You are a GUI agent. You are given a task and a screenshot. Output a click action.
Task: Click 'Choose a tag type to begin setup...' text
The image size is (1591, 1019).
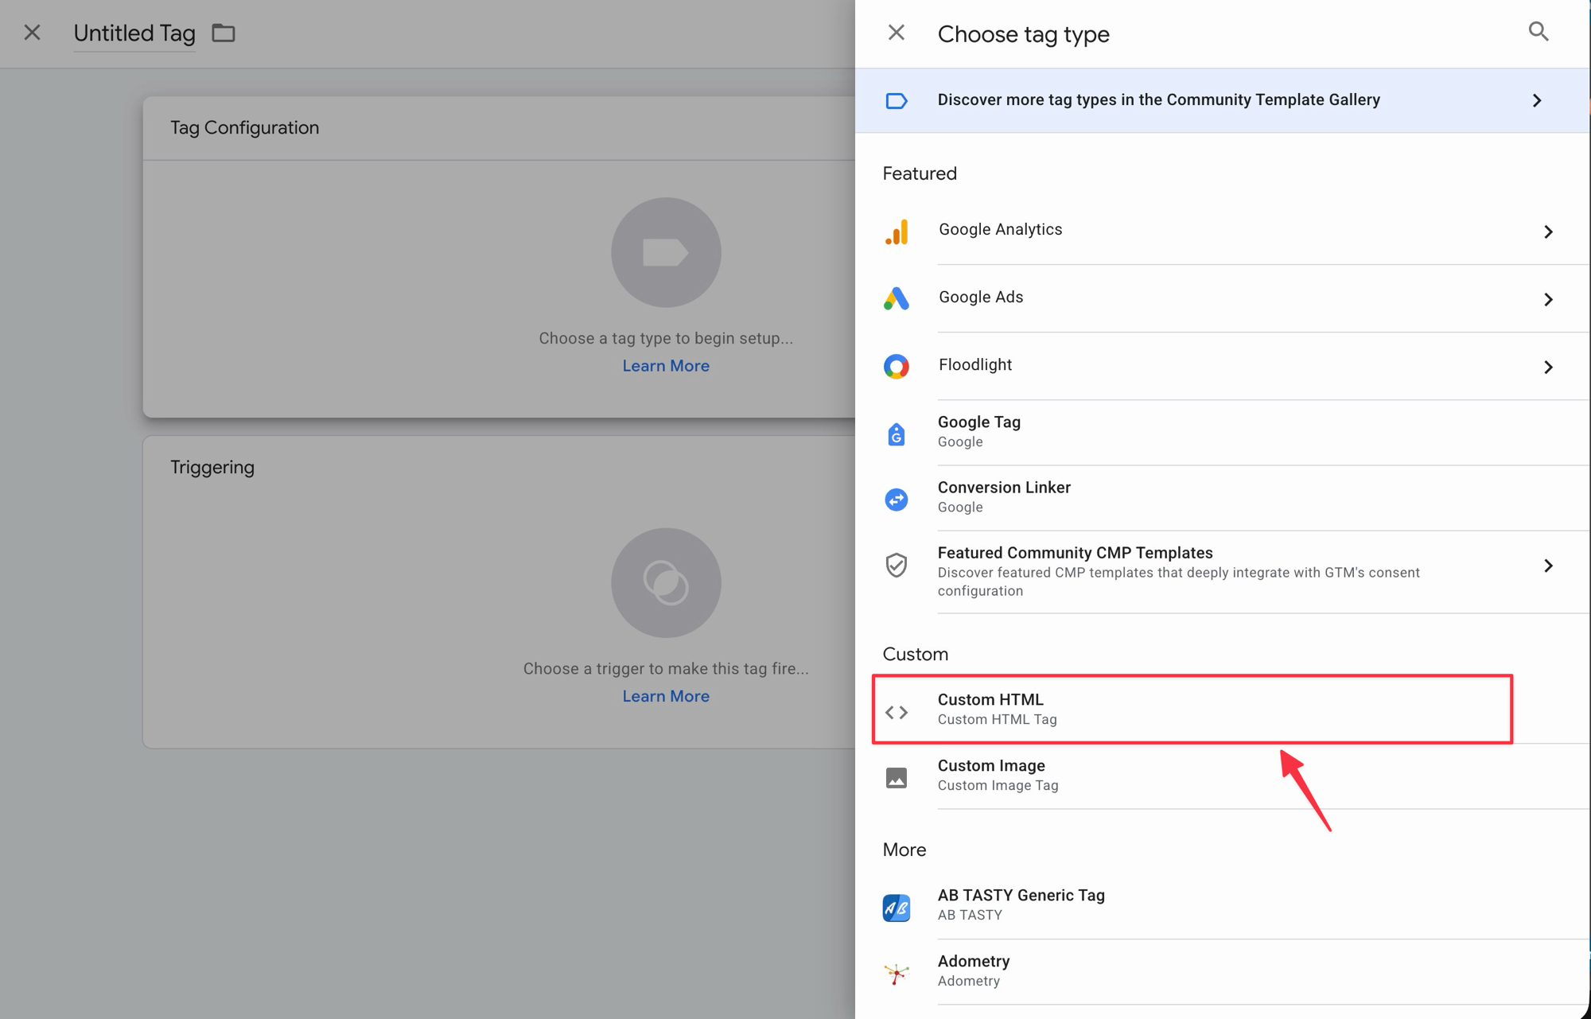[x=666, y=338]
